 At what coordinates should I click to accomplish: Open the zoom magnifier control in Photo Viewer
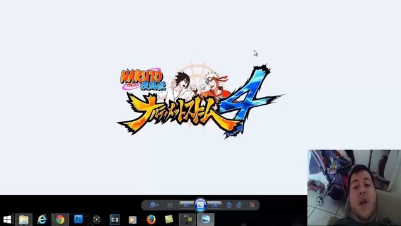click(154, 205)
